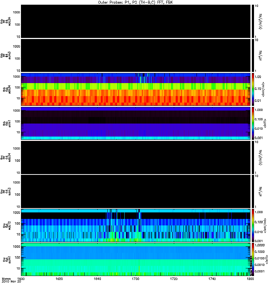This screenshot has width=271, height=289.
Task: Click the black color bar of thb fff edc34
Action: pos(253,21)
